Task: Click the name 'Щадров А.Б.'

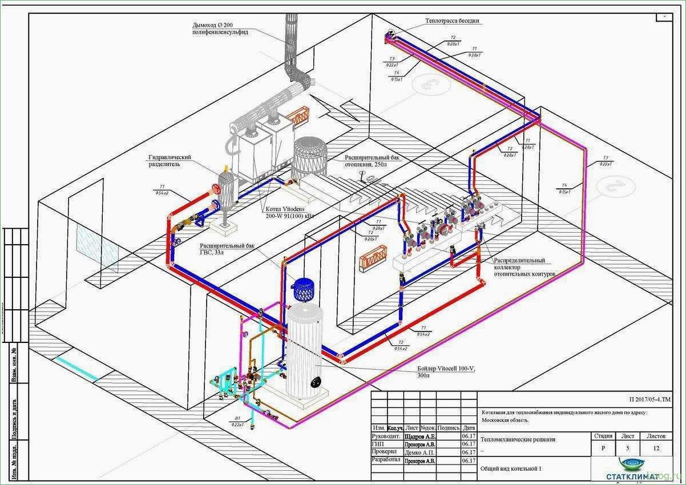Action: click(x=421, y=436)
